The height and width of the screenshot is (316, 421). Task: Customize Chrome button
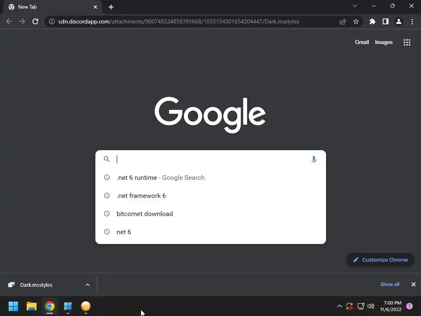(x=380, y=260)
